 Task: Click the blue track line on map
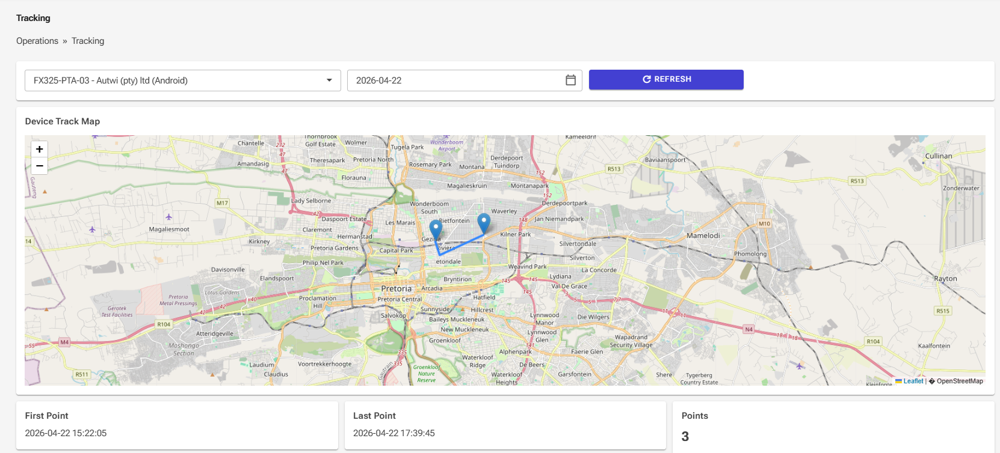pyautogui.click(x=462, y=245)
